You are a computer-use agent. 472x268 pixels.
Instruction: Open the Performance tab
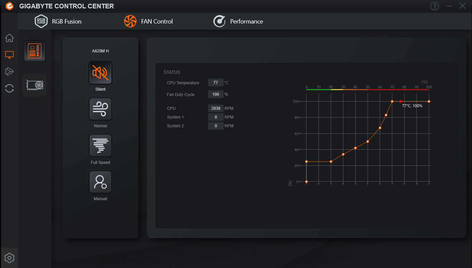tap(238, 21)
